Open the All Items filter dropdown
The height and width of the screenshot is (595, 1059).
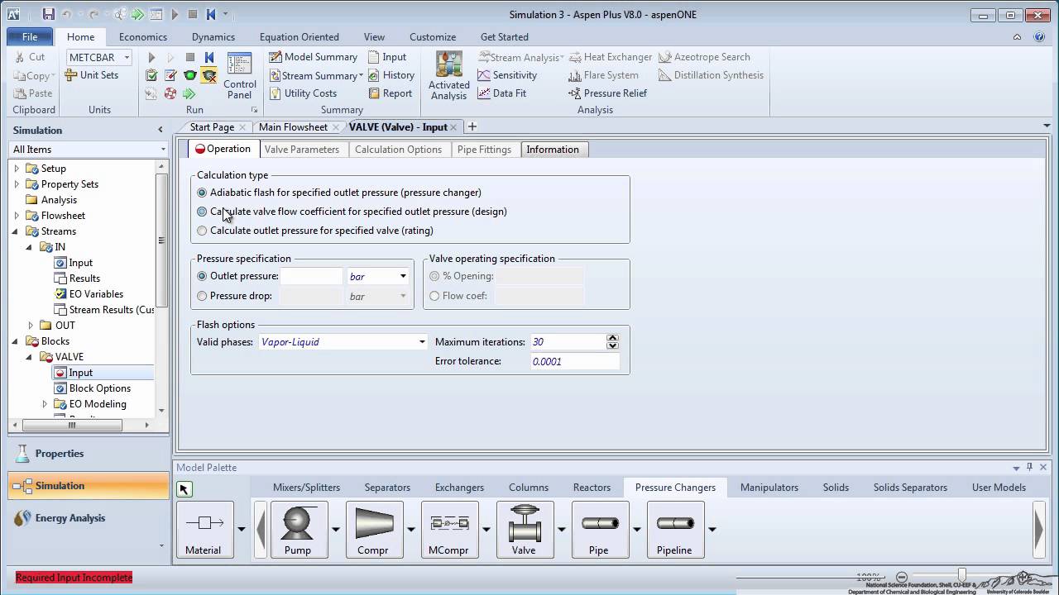[x=163, y=150]
